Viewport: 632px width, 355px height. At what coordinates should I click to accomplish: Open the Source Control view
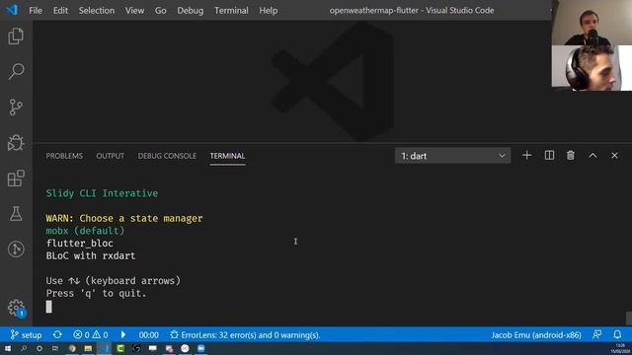[x=16, y=107]
